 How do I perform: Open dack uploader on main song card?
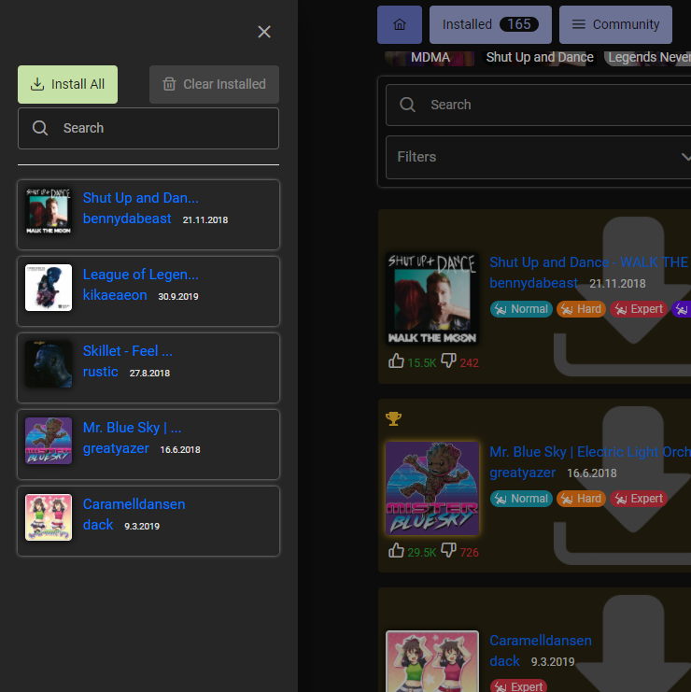[x=505, y=661]
